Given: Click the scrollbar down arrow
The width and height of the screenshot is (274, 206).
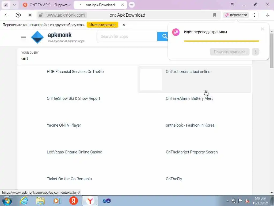Looking at the screenshot, I should (x=272, y=193).
